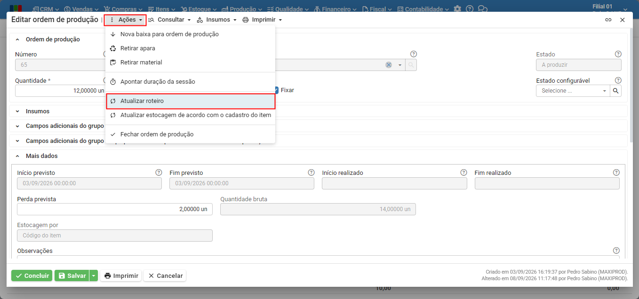Click help icon next to Observações
The image size is (639, 299).
coord(616,251)
